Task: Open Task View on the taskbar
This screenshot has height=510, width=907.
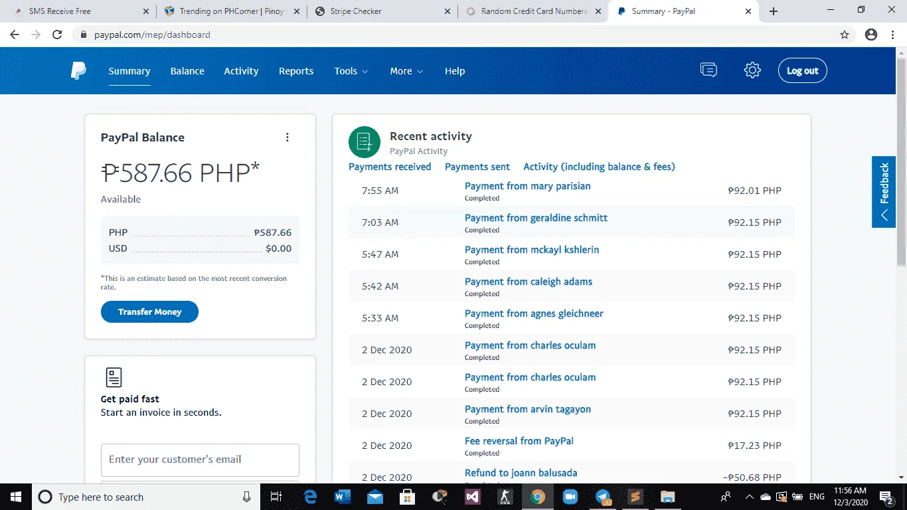Action: pyautogui.click(x=276, y=497)
